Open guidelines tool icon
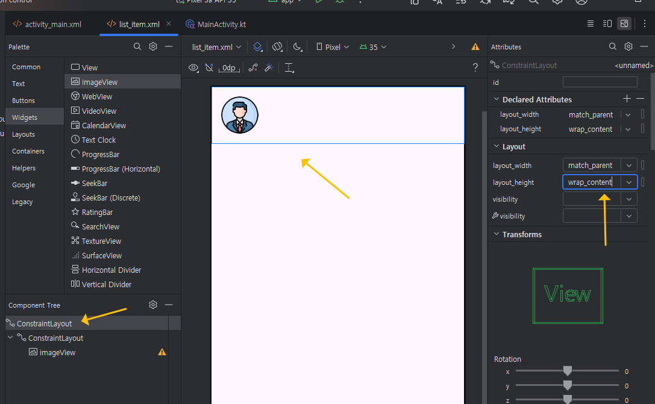The image size is (655, 404). pyautogui.click(x=289, y=67)
